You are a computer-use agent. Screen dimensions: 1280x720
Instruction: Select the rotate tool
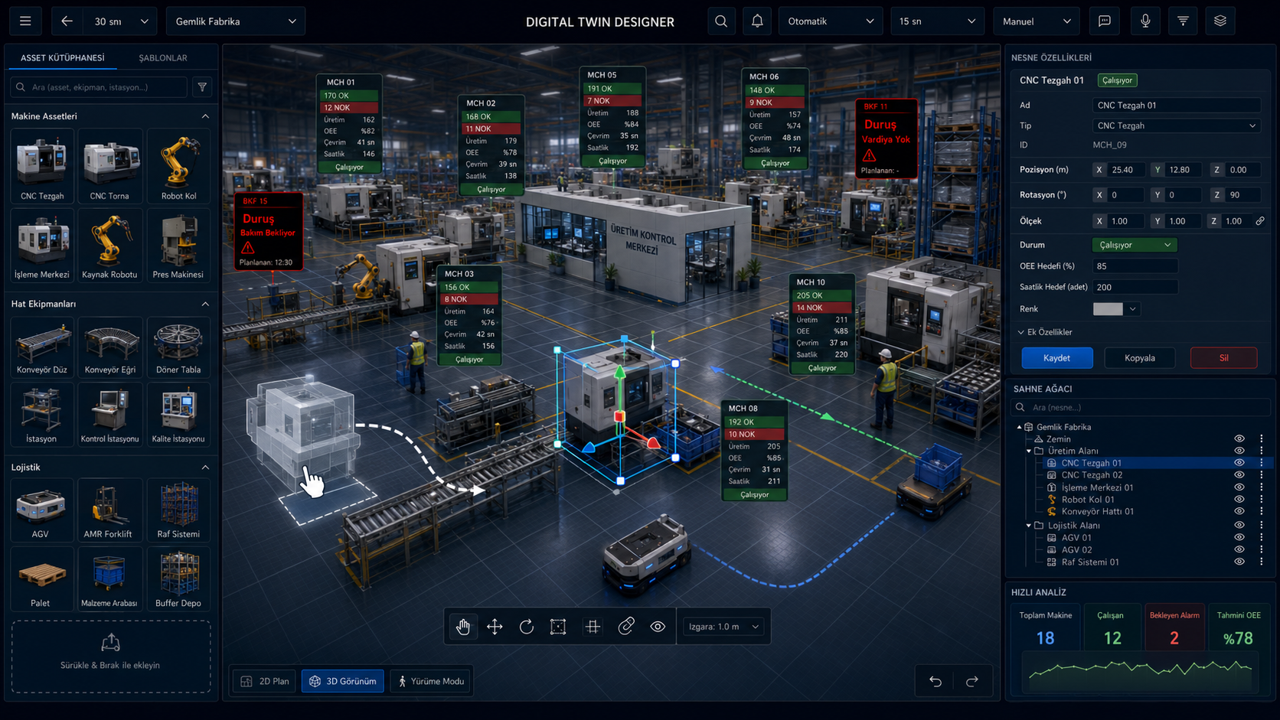(527, 627)
